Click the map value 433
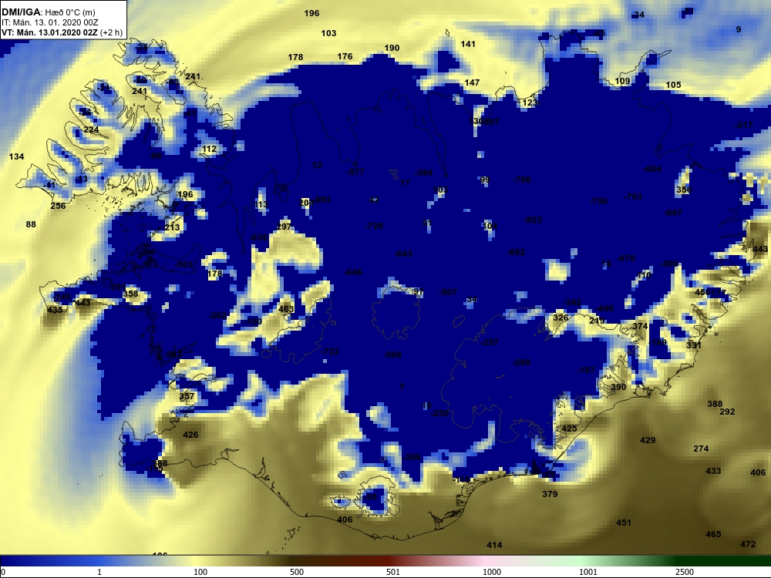This screenshot has height=578, width=771. [x=713, y=472]
